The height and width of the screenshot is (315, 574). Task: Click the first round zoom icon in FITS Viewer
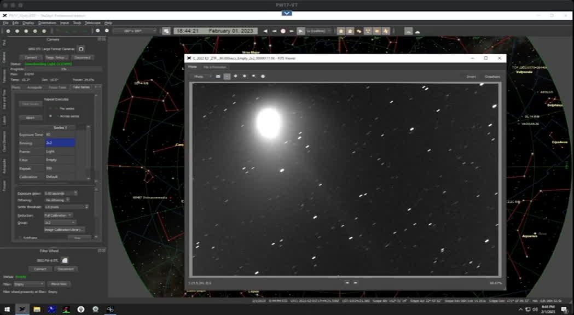click(x=236, y=76)
